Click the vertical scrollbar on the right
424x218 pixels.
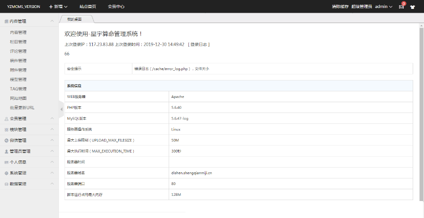[421, 113]
